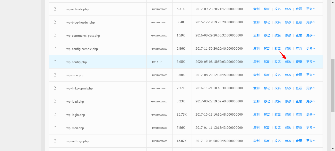Expand 更多 menu for wp-activate.php
This screenshot has height=151, width=335.
(311, 9)
